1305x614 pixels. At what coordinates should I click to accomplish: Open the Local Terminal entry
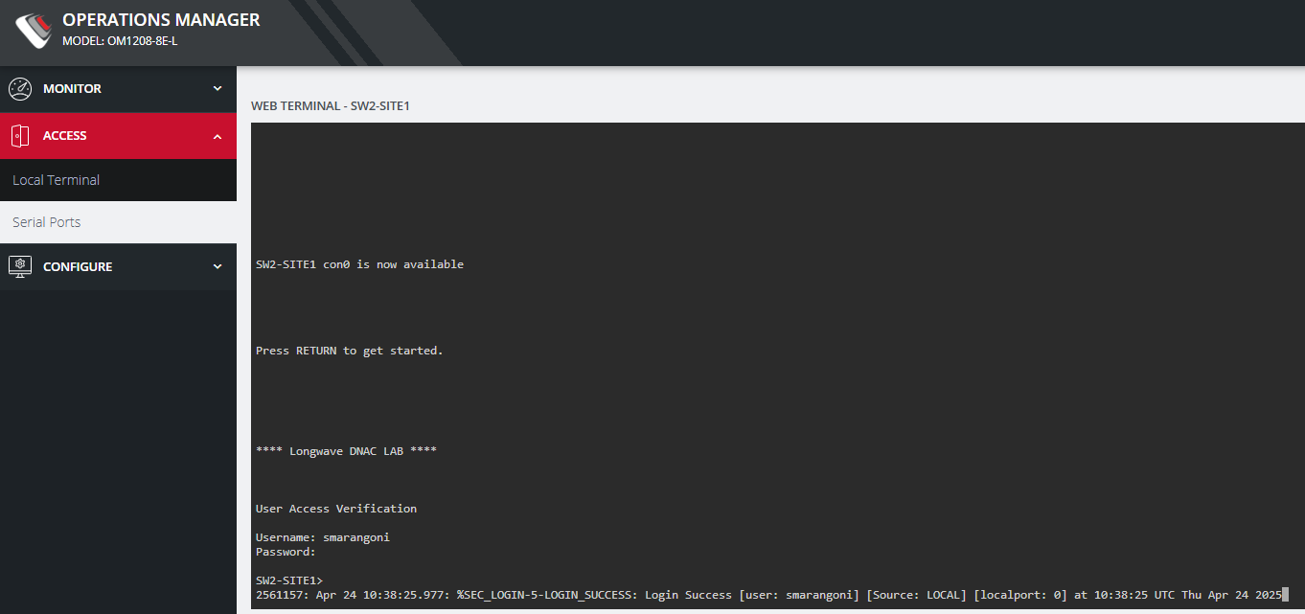coord(57,179)
